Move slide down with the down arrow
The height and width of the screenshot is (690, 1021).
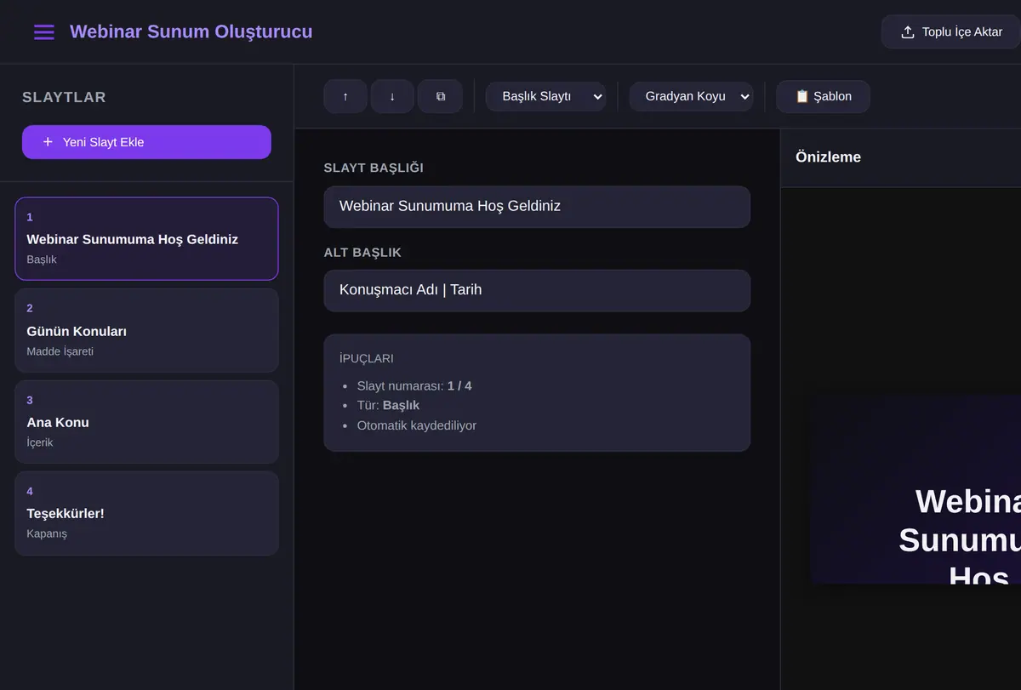392,96
